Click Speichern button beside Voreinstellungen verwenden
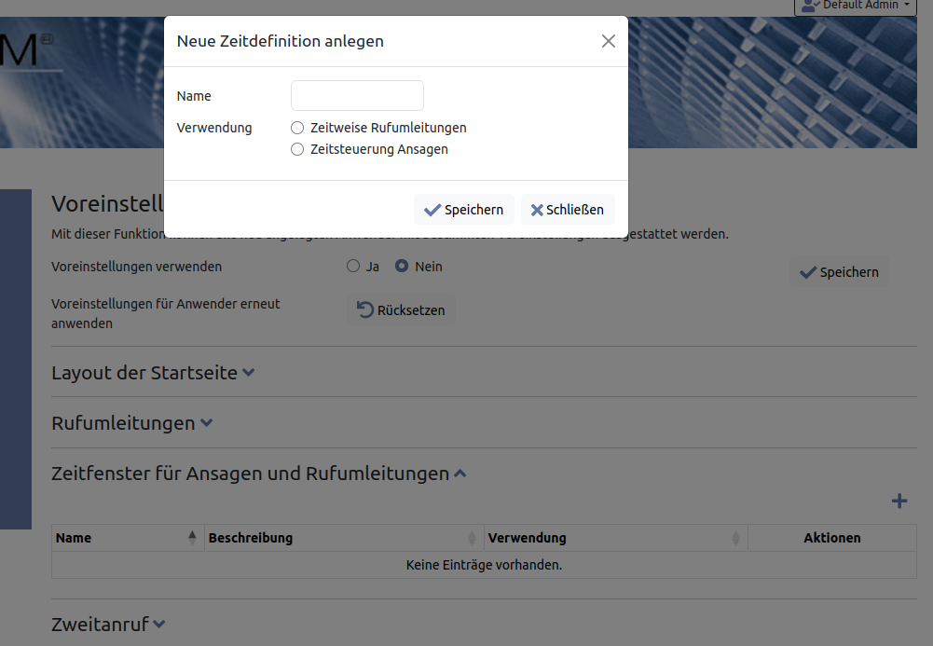Viewport: 933px width, 646px height. [839, 272]
